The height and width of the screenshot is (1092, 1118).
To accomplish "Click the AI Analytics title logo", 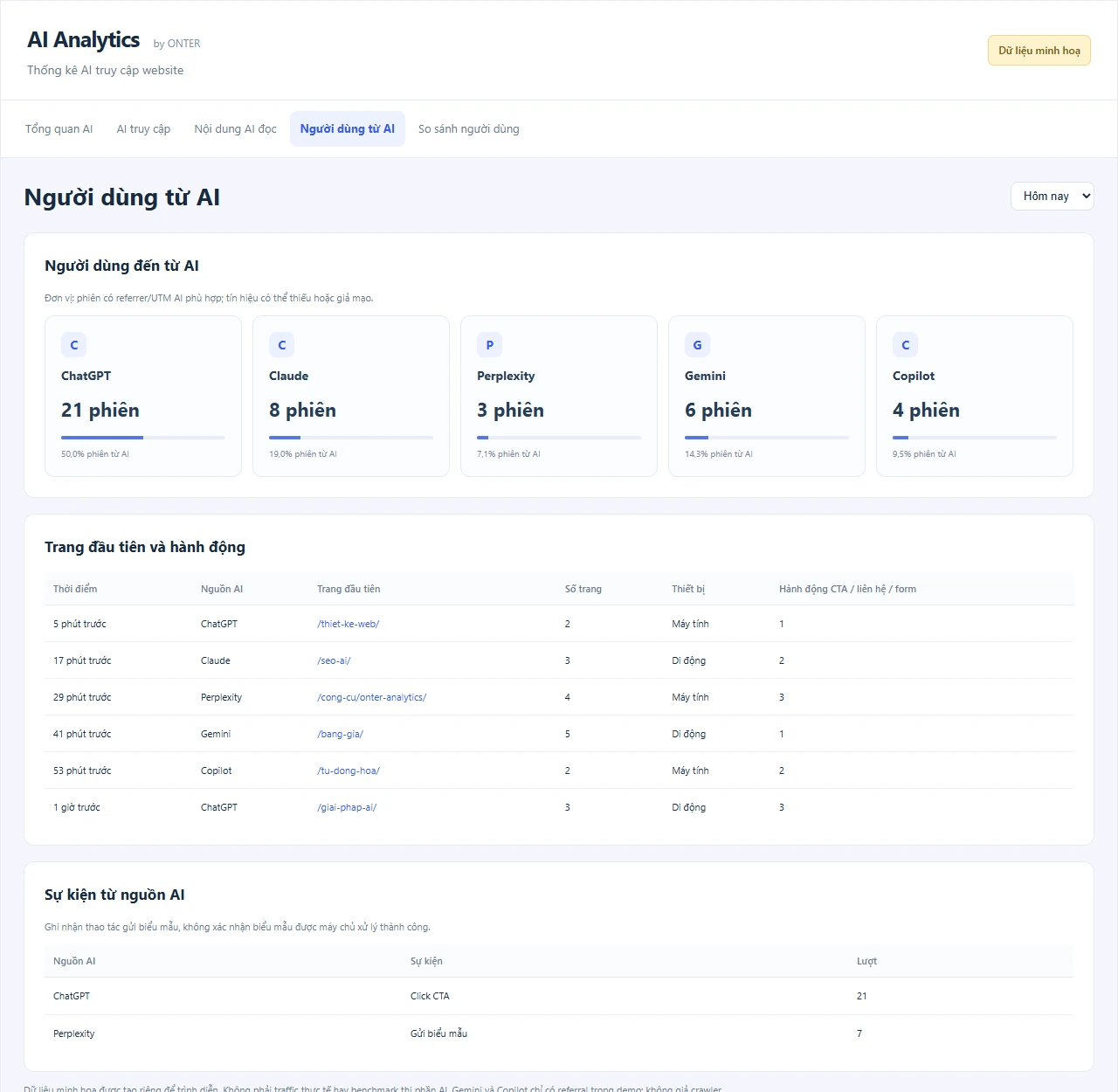I will pyautogui.click(x=84, y=40).
